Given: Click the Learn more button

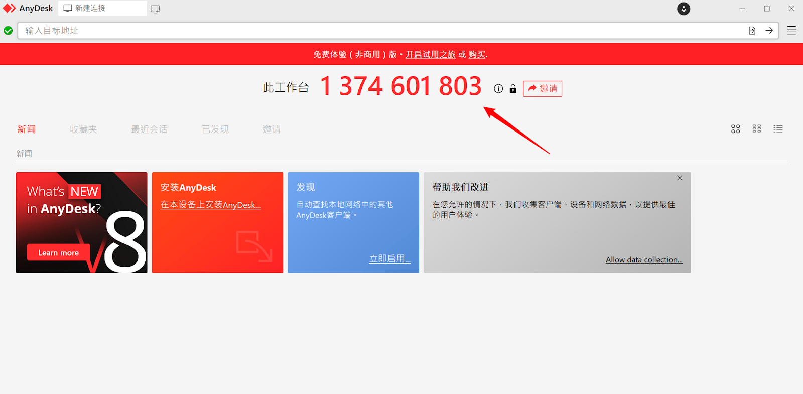Looking at the screenshot, I should pyautogui.click(x=59, y=253).
